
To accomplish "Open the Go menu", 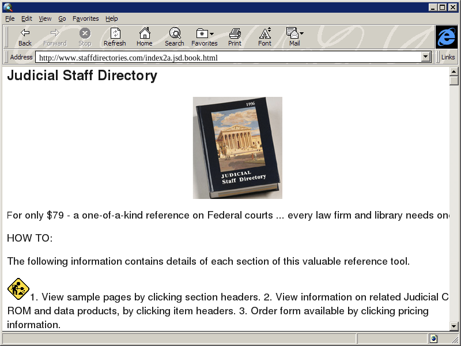I will tap(62, 18).
